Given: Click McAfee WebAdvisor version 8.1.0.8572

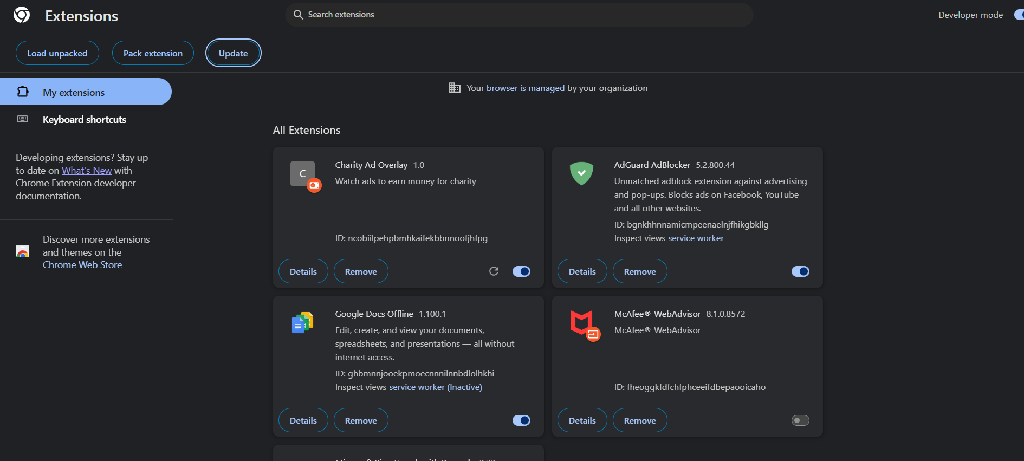Looking at the screenshot, I should [725, 314].
